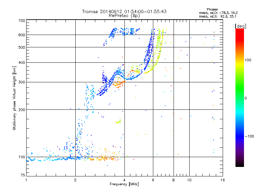Click the 'RwPretec (8p)' subtitle
The width and height of the screenshot is (262, 196).
[x=124, y=16]
